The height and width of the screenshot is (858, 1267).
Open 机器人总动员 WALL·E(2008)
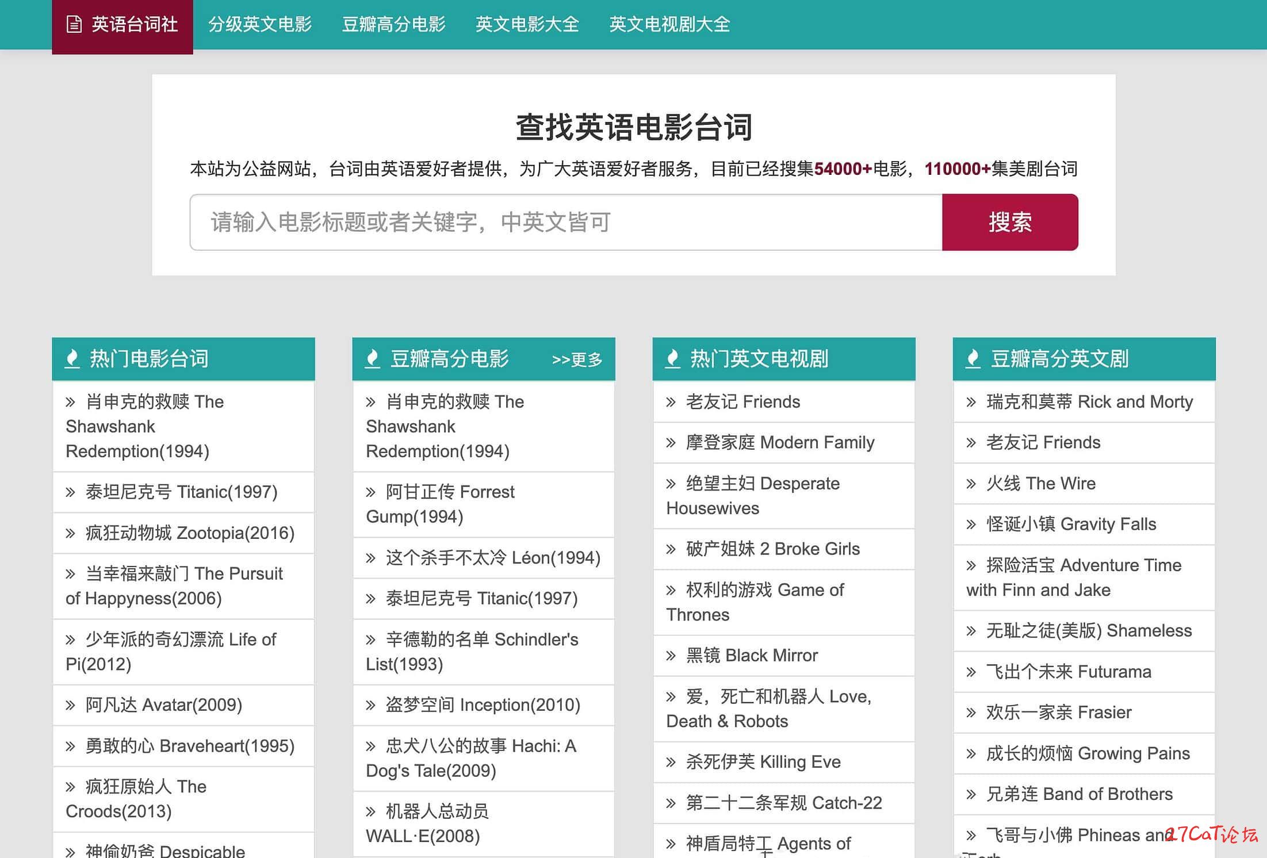pos(484,823)
